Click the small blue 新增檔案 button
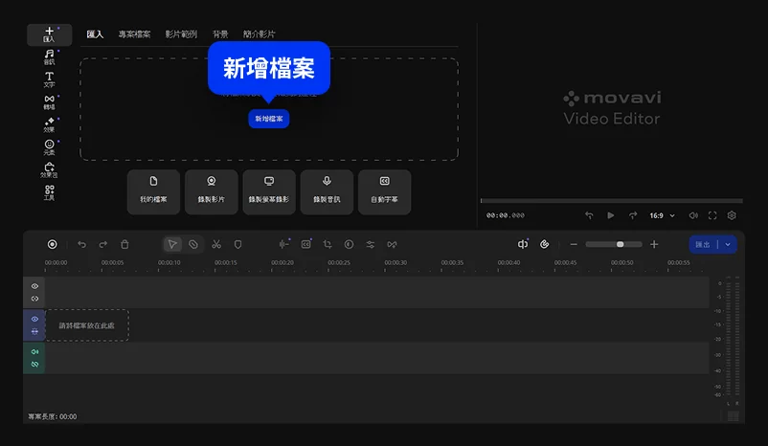This screenshot has width=768, height=446. pyautogui.click(x=268, y=119)
